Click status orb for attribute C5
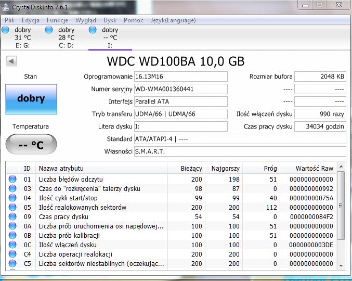Screen dimensions: 352x281 pyautogui.click(x=12, y=263)
